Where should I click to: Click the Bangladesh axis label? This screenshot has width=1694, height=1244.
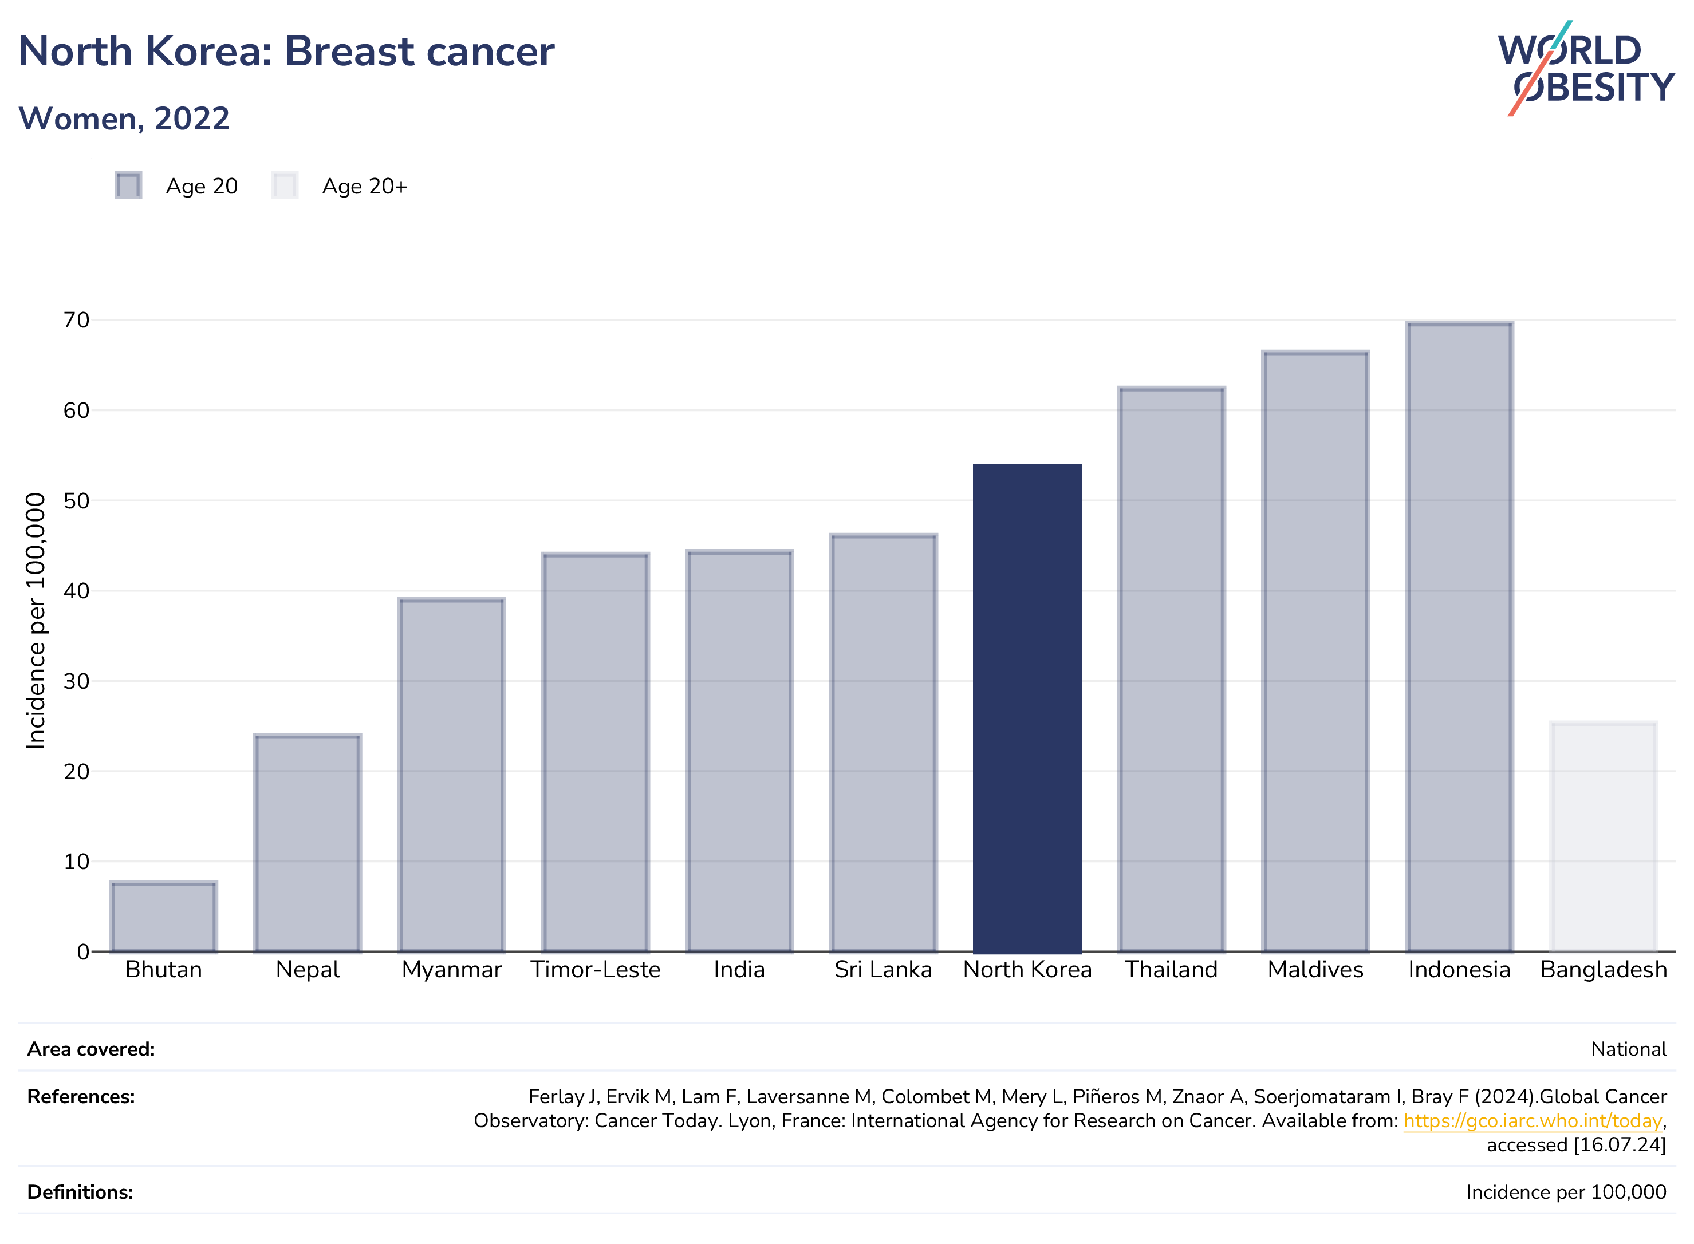[1604, 970]
